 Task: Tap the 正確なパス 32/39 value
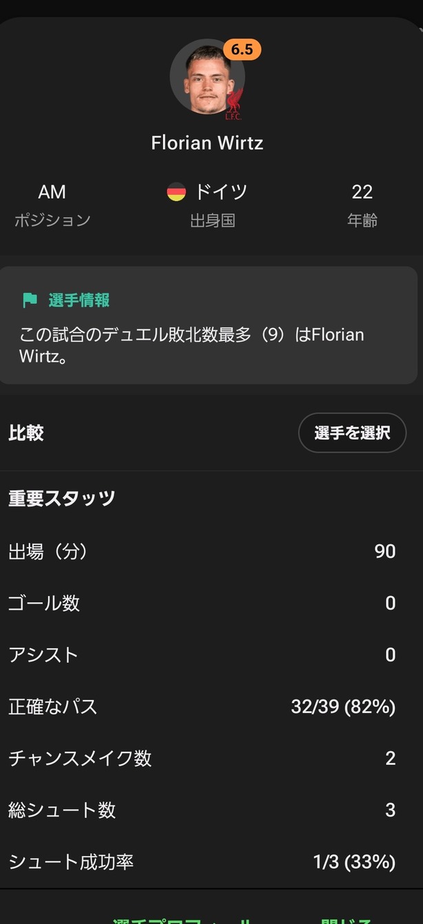343,706
